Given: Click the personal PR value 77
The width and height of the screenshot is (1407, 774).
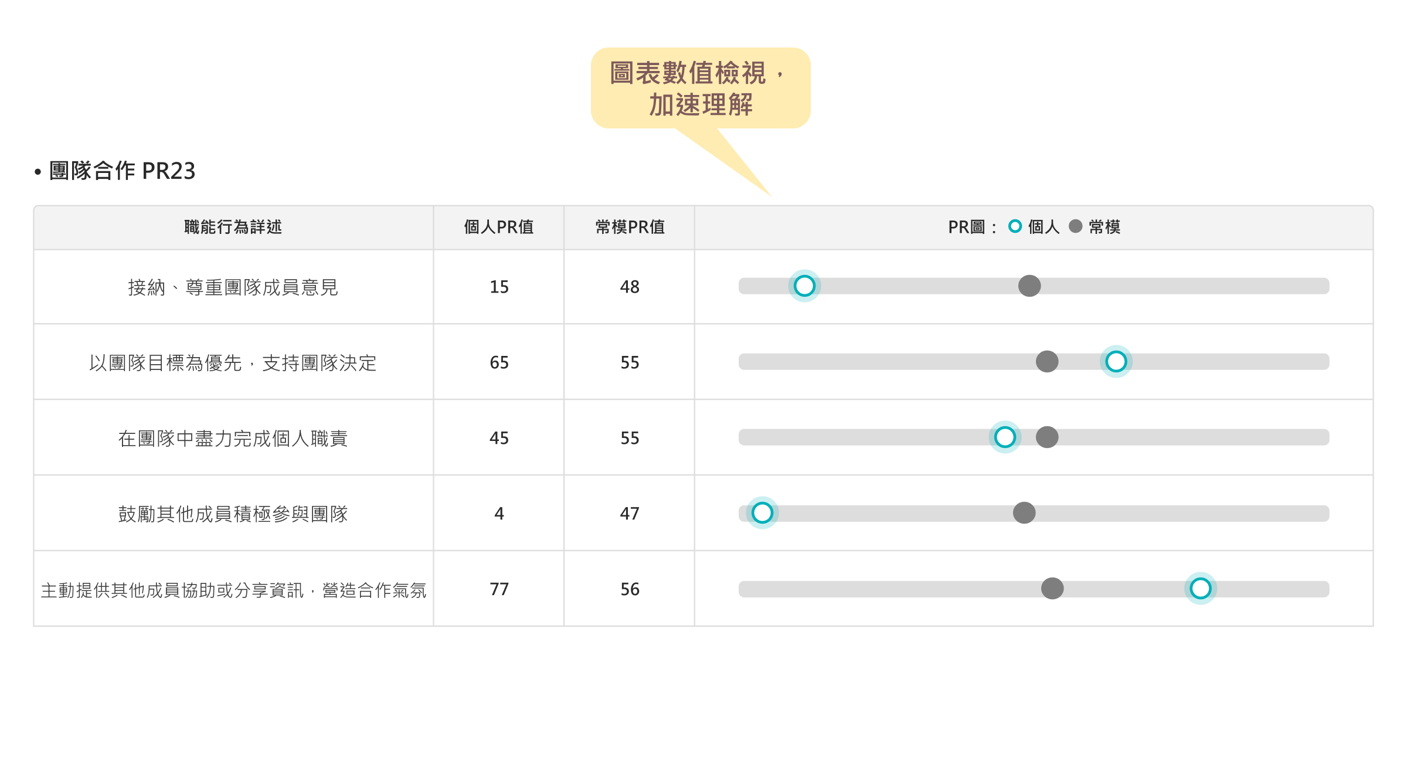Looking at the screenshot, I should click(x=499, y=589).
